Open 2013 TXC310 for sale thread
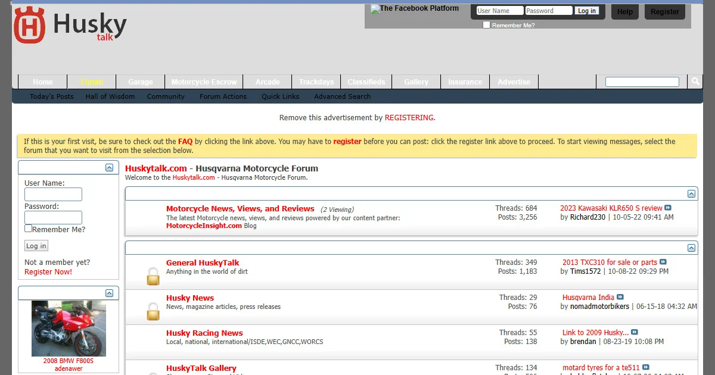The width and height of the screenshot is (715, 375). click(610, 262)
